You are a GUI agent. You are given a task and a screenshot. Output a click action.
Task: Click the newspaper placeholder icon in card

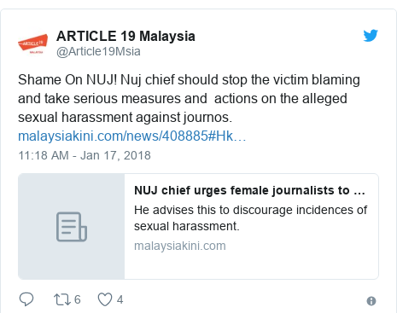click(72, 227)
